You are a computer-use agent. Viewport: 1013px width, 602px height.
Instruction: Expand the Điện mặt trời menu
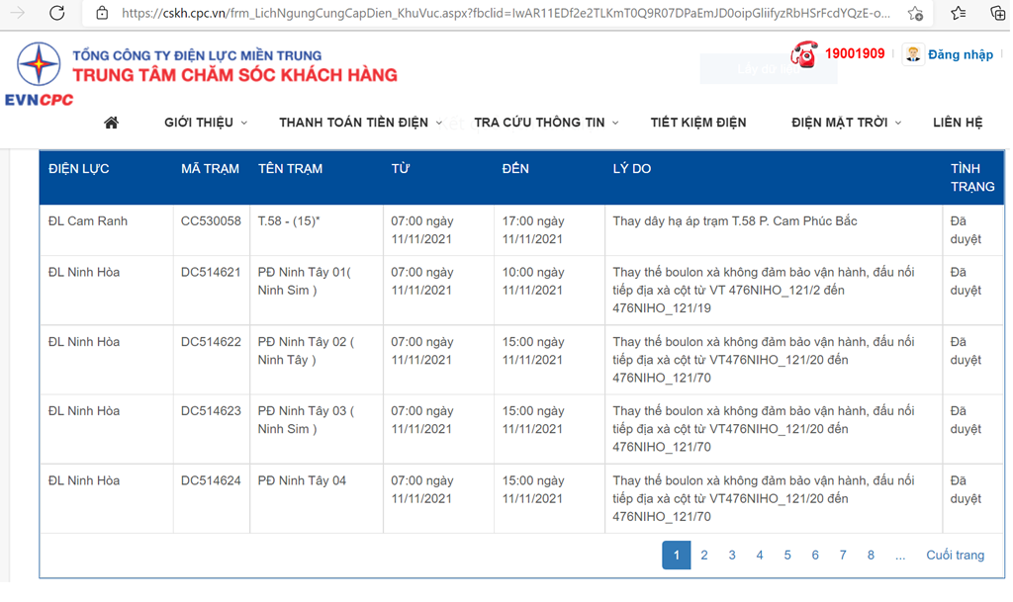[846, 123]
